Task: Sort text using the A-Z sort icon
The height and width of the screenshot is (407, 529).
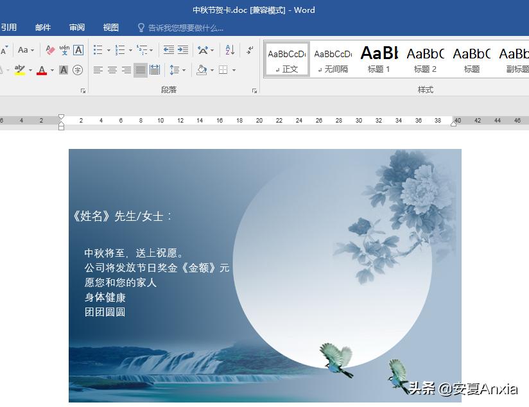Action: click(229, 50)
